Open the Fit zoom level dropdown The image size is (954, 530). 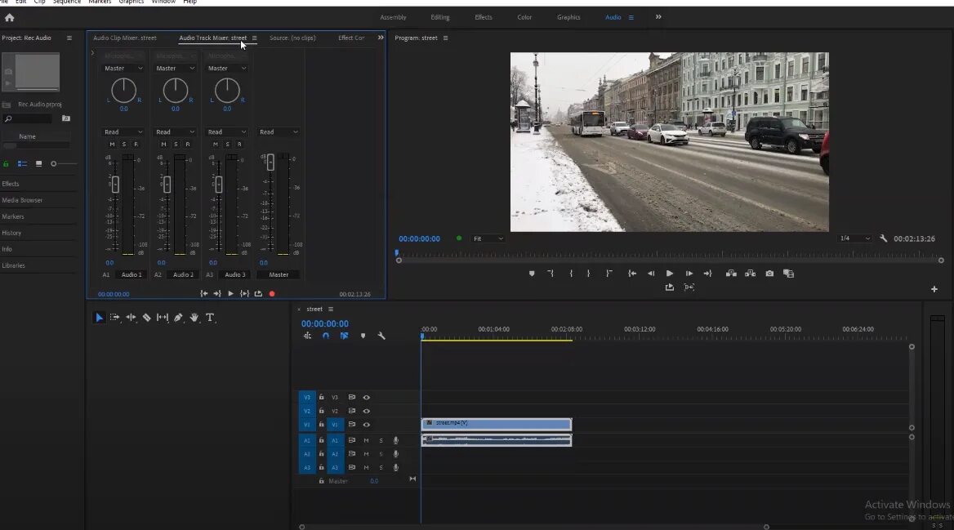coord(488,238)
